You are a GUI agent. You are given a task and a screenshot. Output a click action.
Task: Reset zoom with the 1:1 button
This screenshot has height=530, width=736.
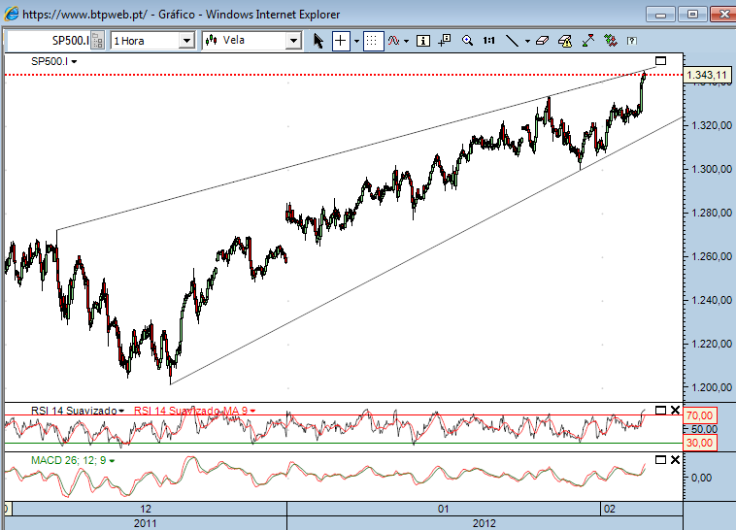coord(489,41)
